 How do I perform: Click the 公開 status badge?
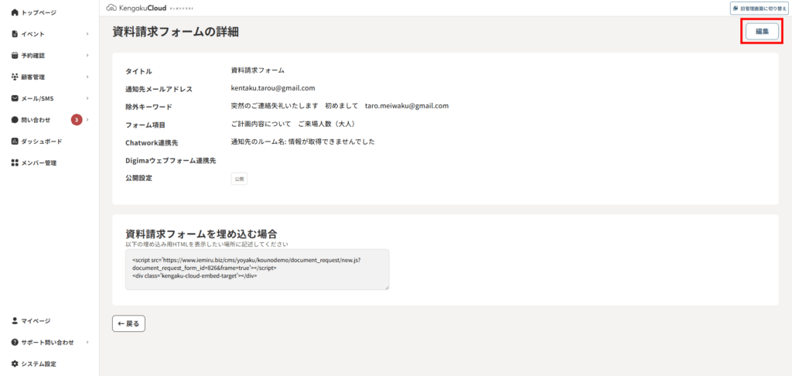(239, 179)
